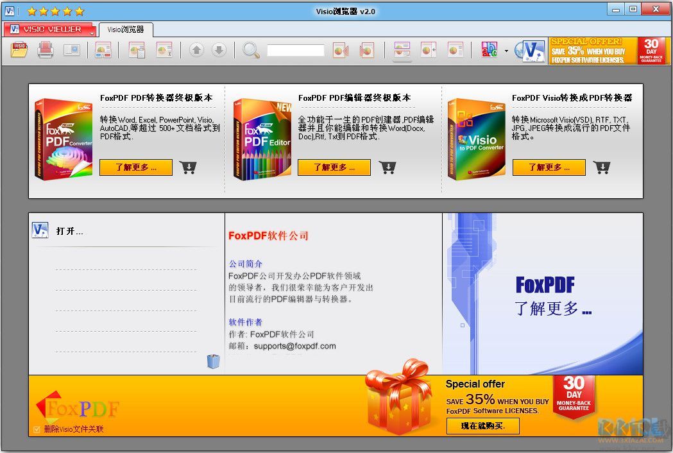Select the rotate-right page icon
This screenshot has width=673, height=453.
pyautogui.click(x=366, y=50)
